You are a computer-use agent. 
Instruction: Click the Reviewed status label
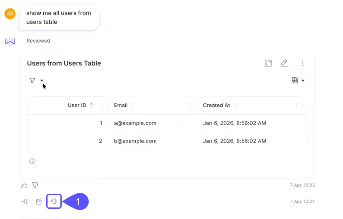tap(38, 41)
